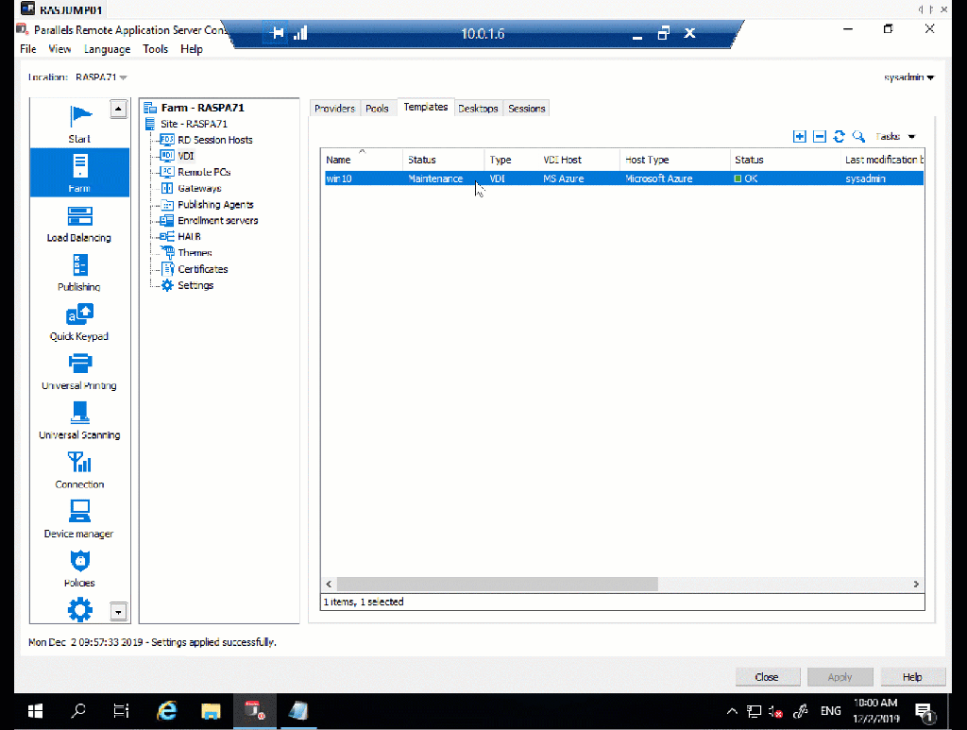
Task: Open the Universal Scanning category
Action: (x=79, y=421)
